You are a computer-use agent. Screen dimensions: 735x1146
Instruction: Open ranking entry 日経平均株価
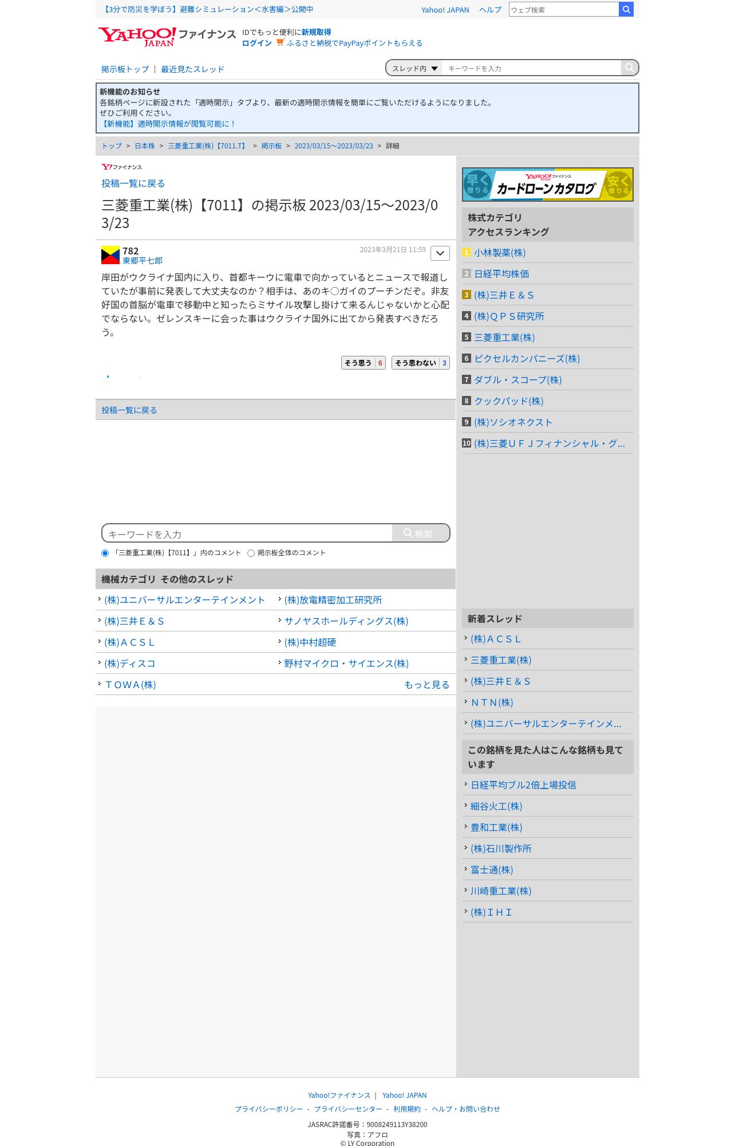(501, 274)
